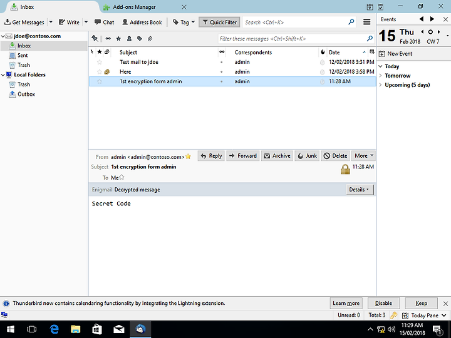Collapse the Today agenda section
The height and width of the screenshot is (338, 451).
click(381, 66)
